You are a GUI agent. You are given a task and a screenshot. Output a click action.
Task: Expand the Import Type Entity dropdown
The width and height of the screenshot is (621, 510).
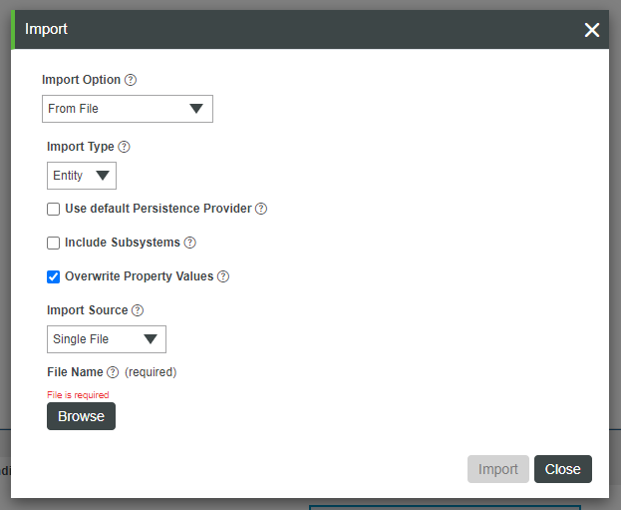[82, 176]
